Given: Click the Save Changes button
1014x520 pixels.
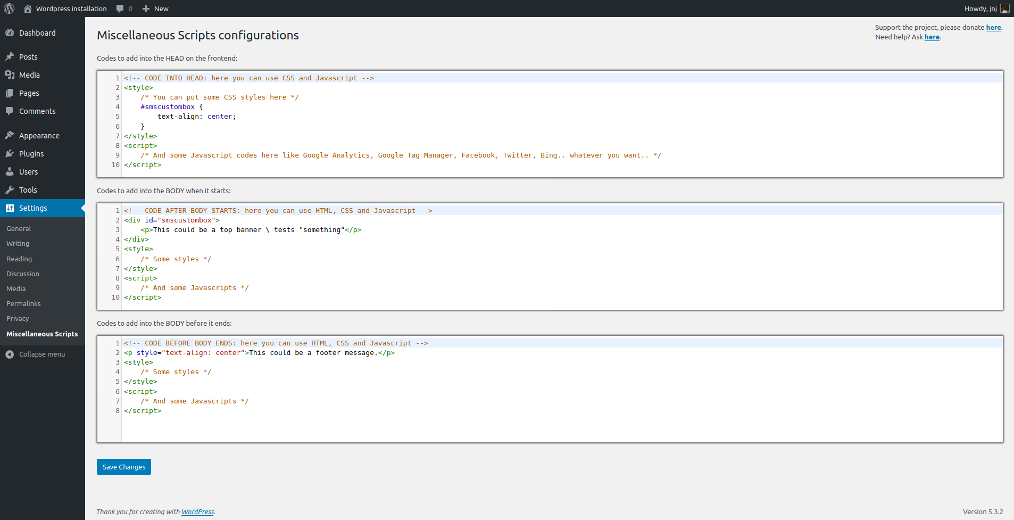Looking at the screenshot, I should click(x=124, y=467).
